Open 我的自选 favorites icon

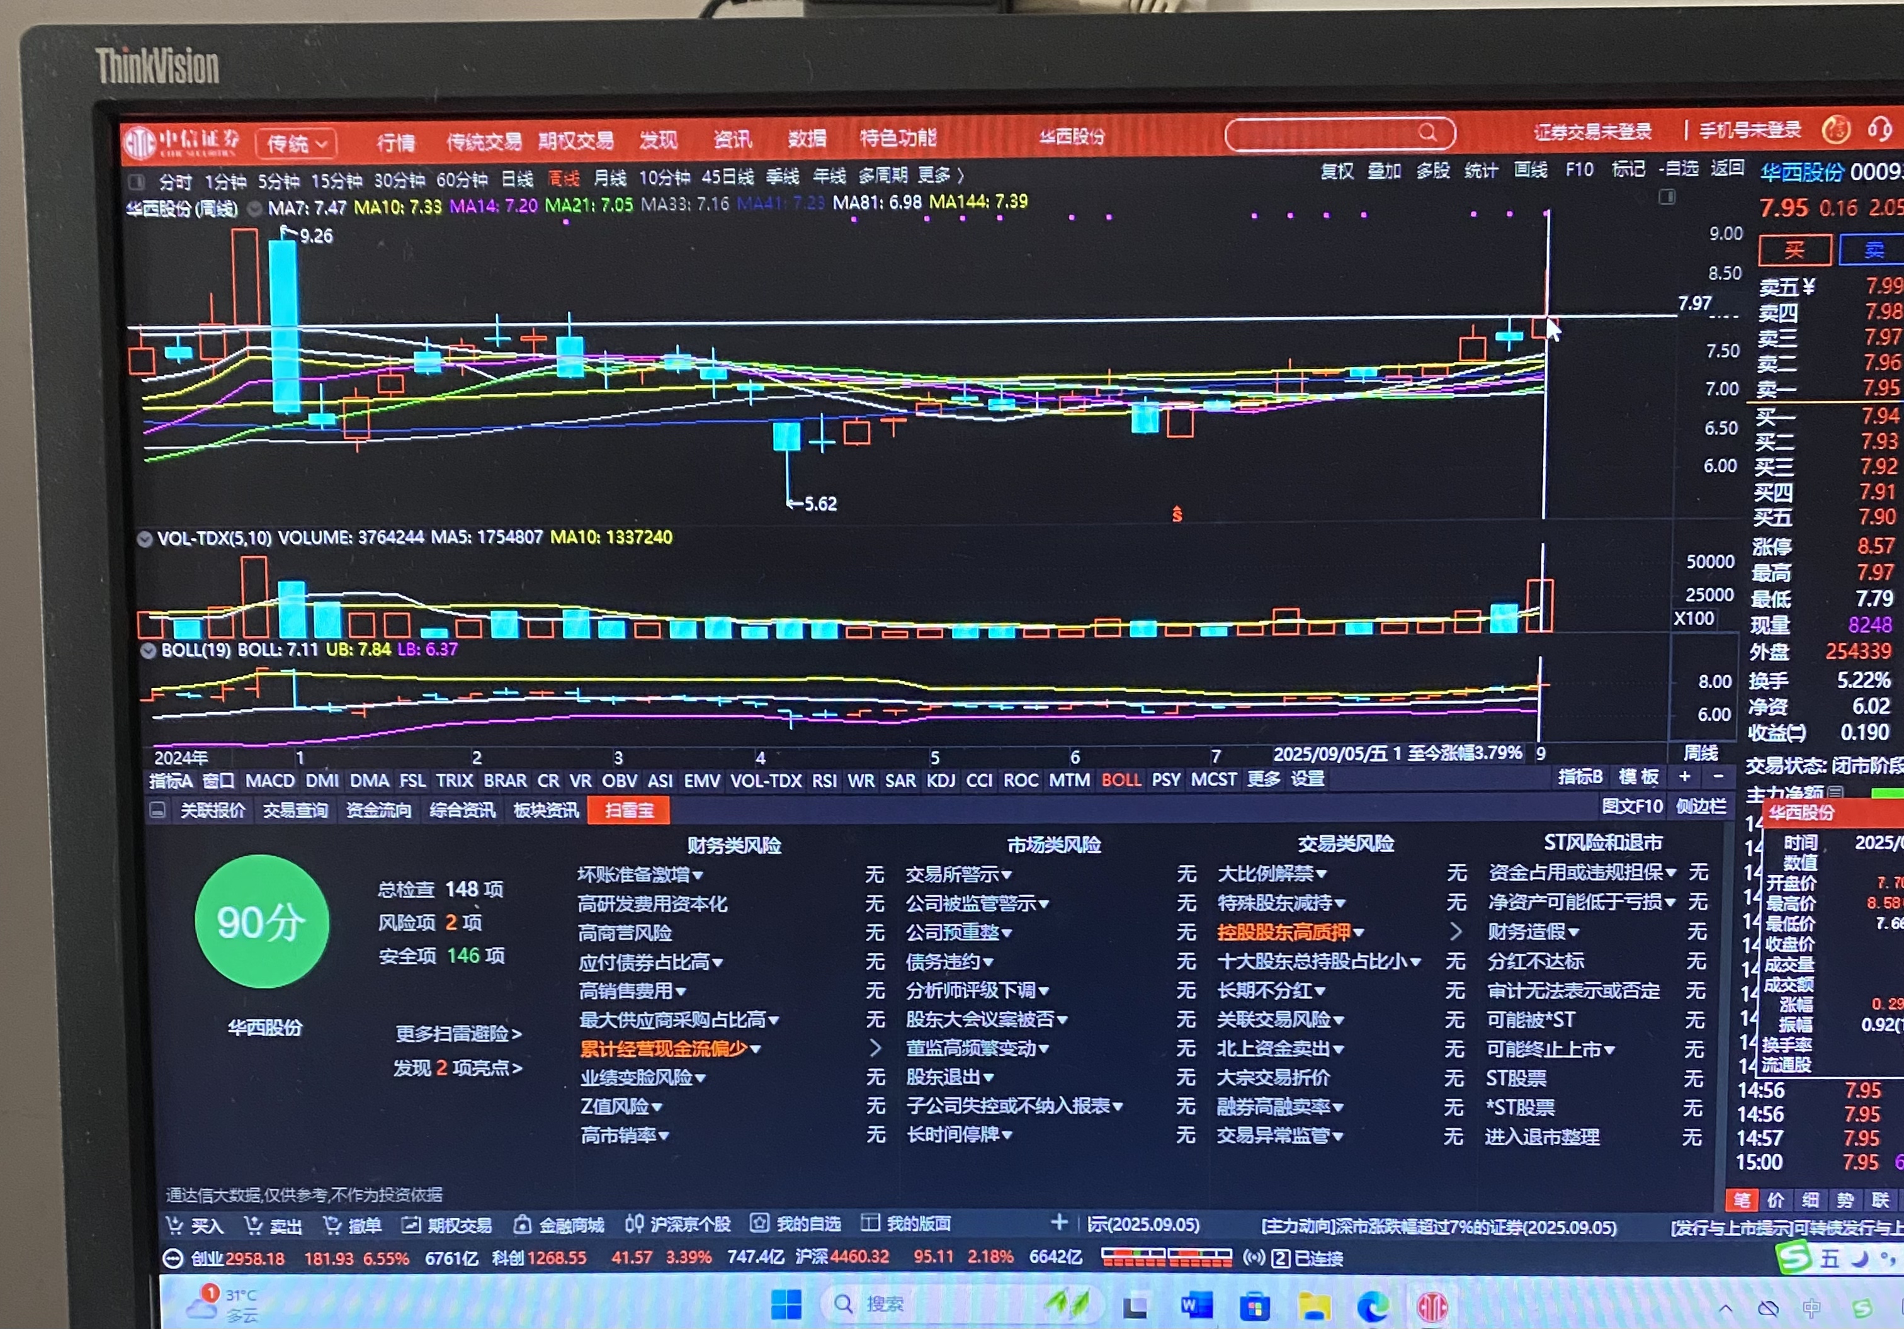tap(759, 1223)
